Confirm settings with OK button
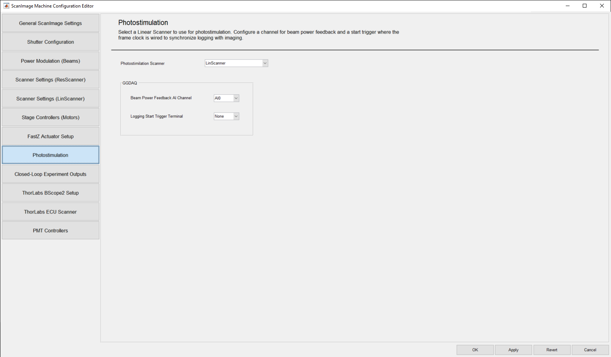The width and height of the screenshot is (611, 357). [x=475, y=350]
